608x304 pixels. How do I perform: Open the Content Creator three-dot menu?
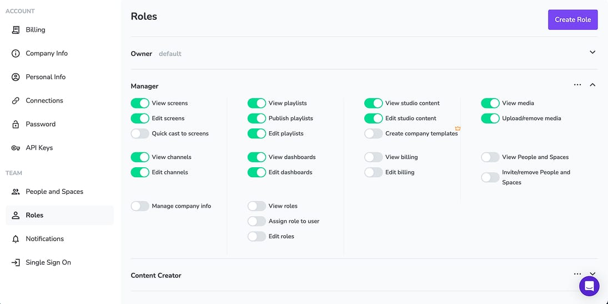coord(577,274)
